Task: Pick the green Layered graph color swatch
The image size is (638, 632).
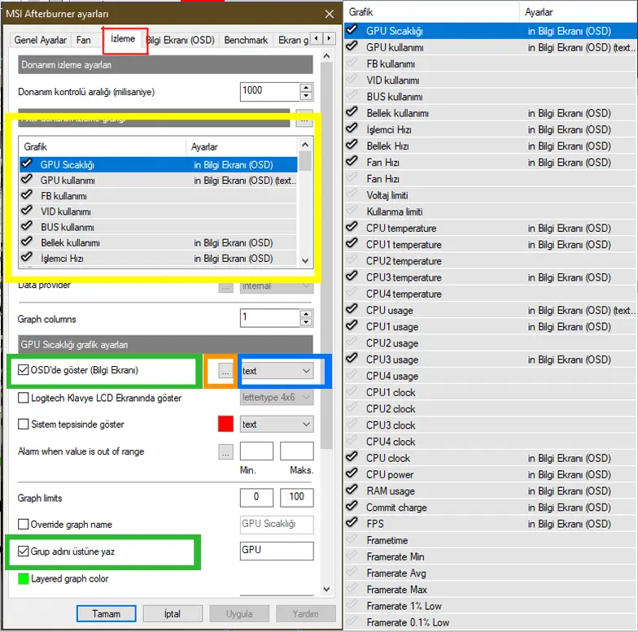Action: pyautogui.click(x=23, y=578)
